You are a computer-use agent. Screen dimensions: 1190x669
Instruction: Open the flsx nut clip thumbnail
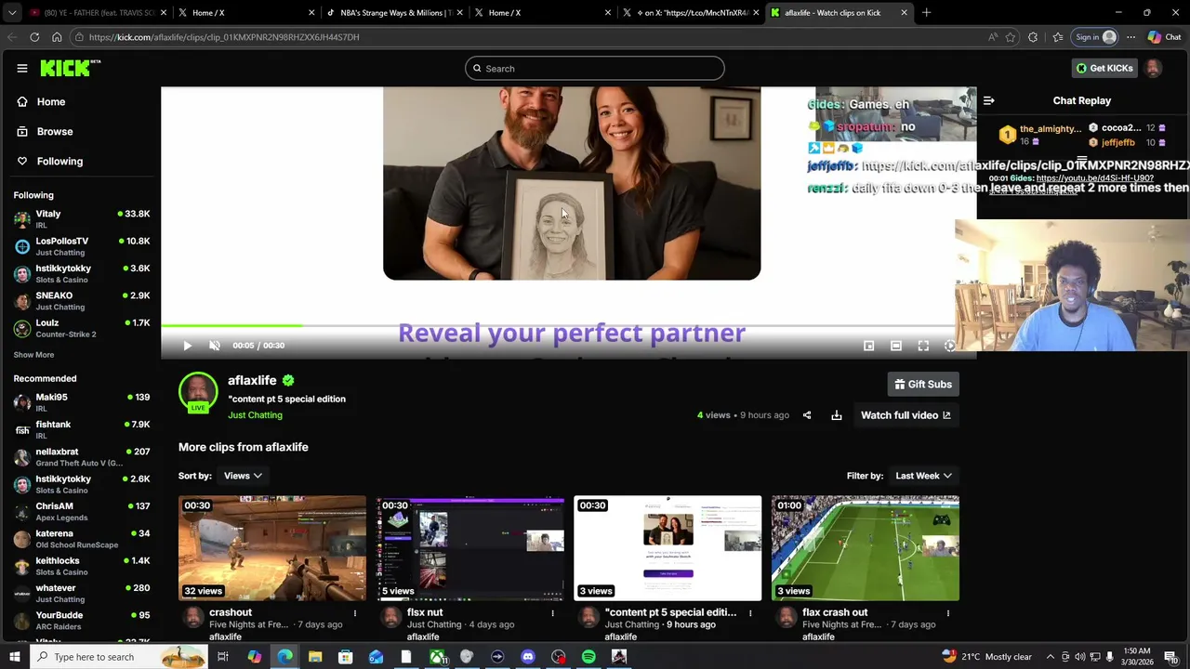pos(470,548)
